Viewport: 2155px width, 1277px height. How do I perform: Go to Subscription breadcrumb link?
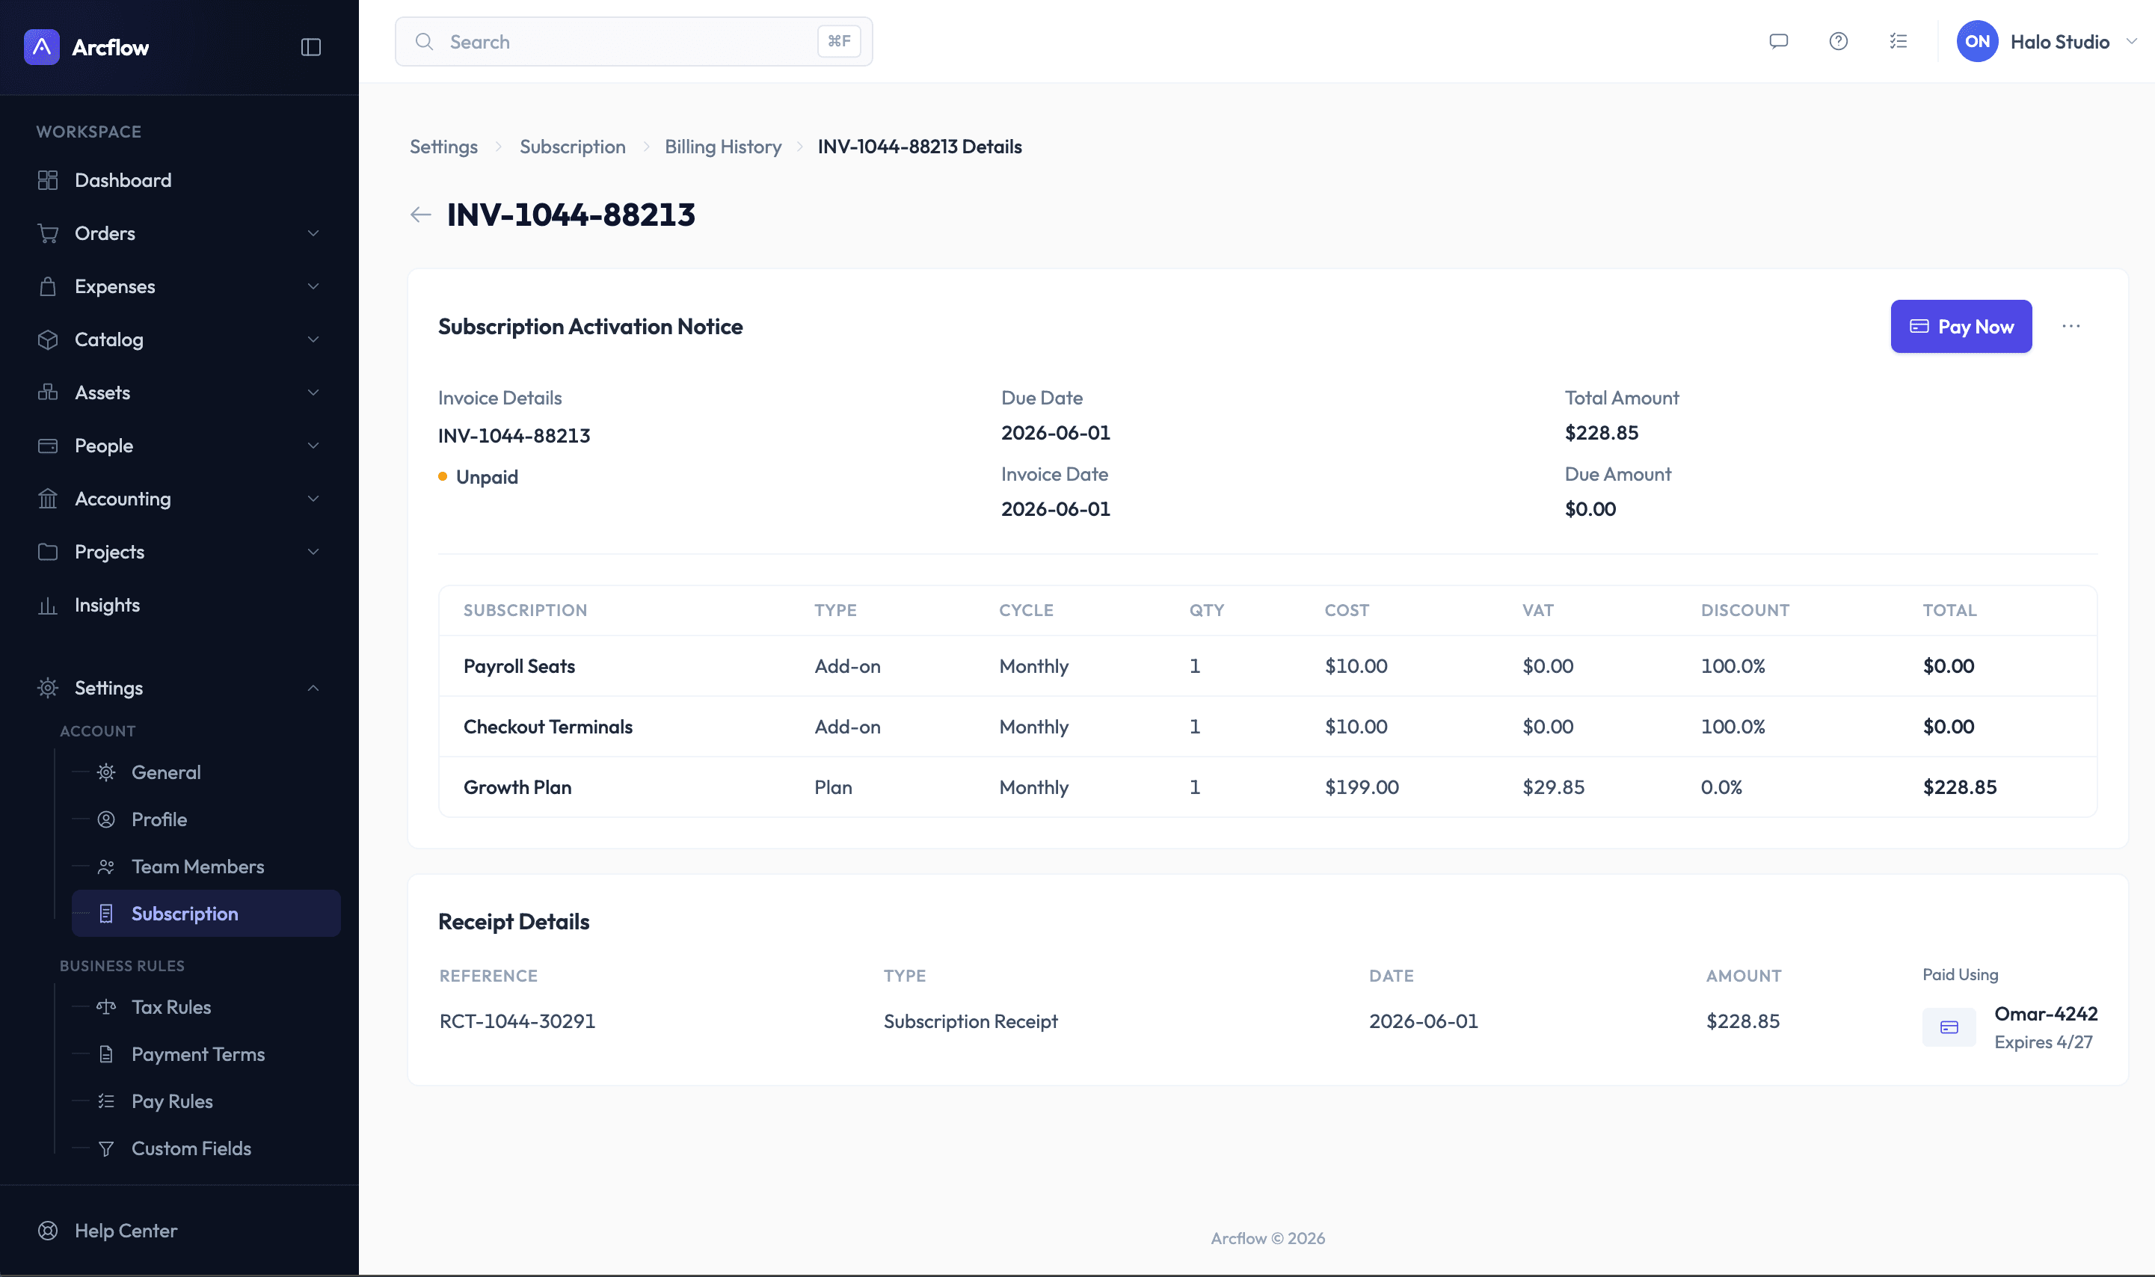pyautogui.click(x=572, y=147)
